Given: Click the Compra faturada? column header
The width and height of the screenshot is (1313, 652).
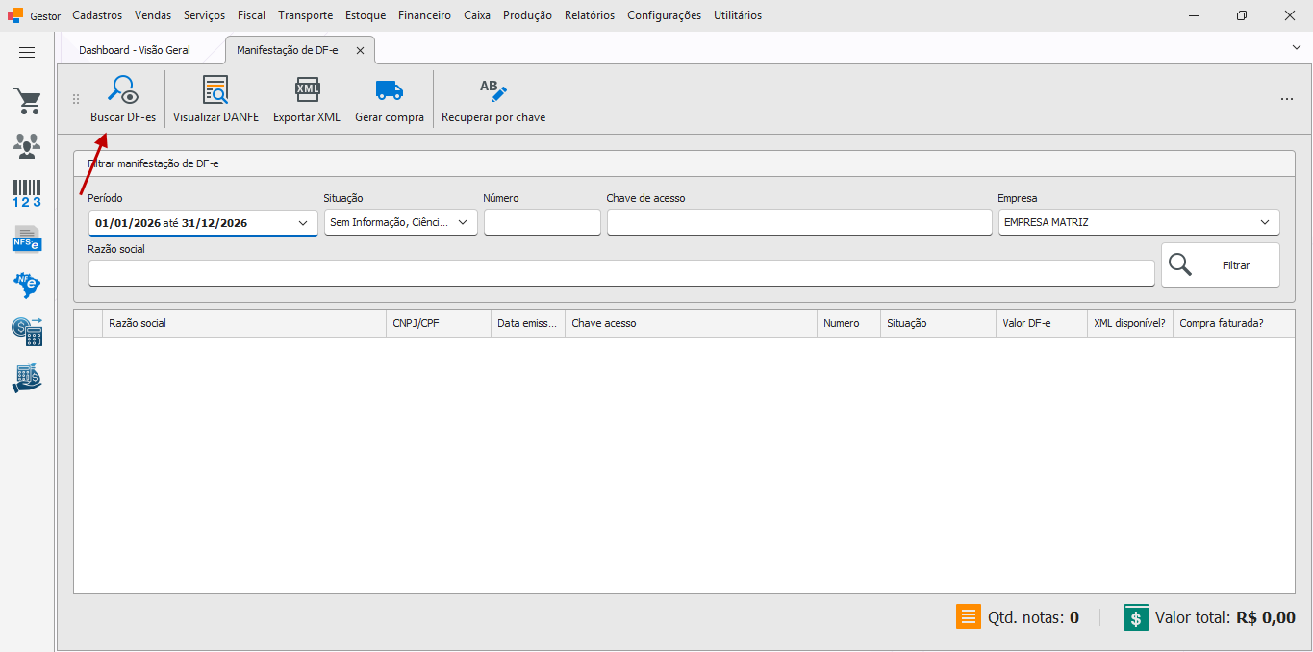Looking at the screenshot, I should (1234, 323).
